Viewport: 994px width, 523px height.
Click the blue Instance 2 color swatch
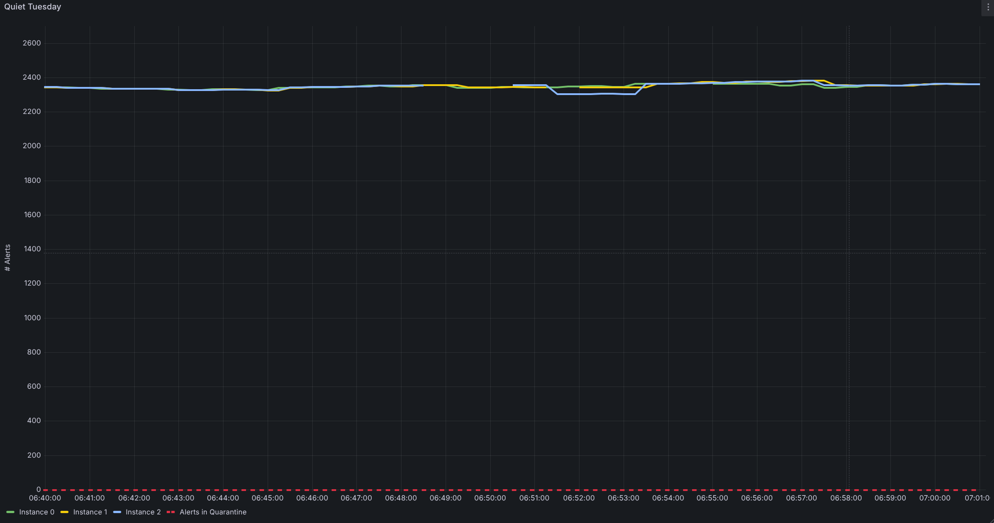117,512
